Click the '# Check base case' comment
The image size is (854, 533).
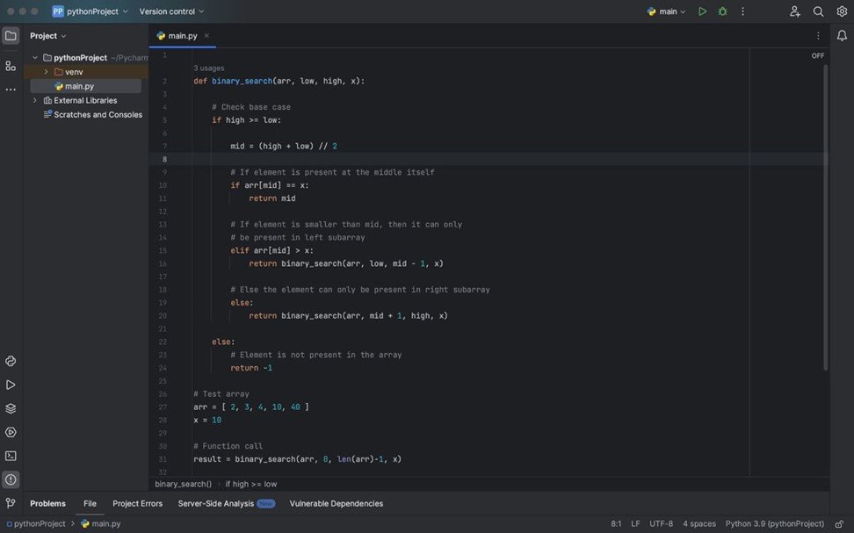251,107
